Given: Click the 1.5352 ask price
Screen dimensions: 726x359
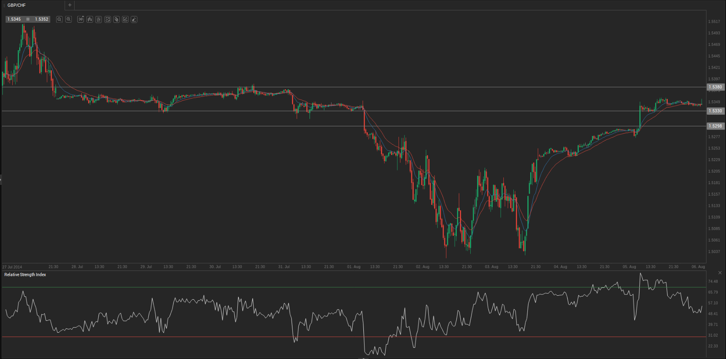Looking at the screenshot, I should [x=41, y=19].
